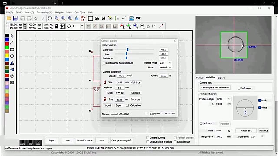Click the laser pointer wand icon
The width and height of the screenshot is (278, 156).
[x=161, y=26]
